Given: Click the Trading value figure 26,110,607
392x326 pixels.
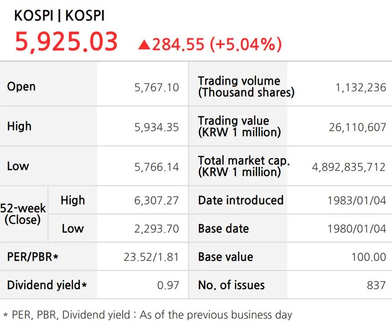Looking at the screenshot, I should coord(358,128).
